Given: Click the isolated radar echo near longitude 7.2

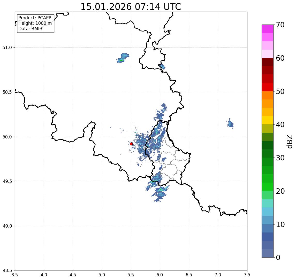Looking at the screenshot, I should coord(230,124).
